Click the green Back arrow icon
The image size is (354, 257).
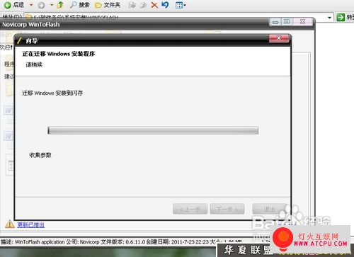click(x=8, y=5)
